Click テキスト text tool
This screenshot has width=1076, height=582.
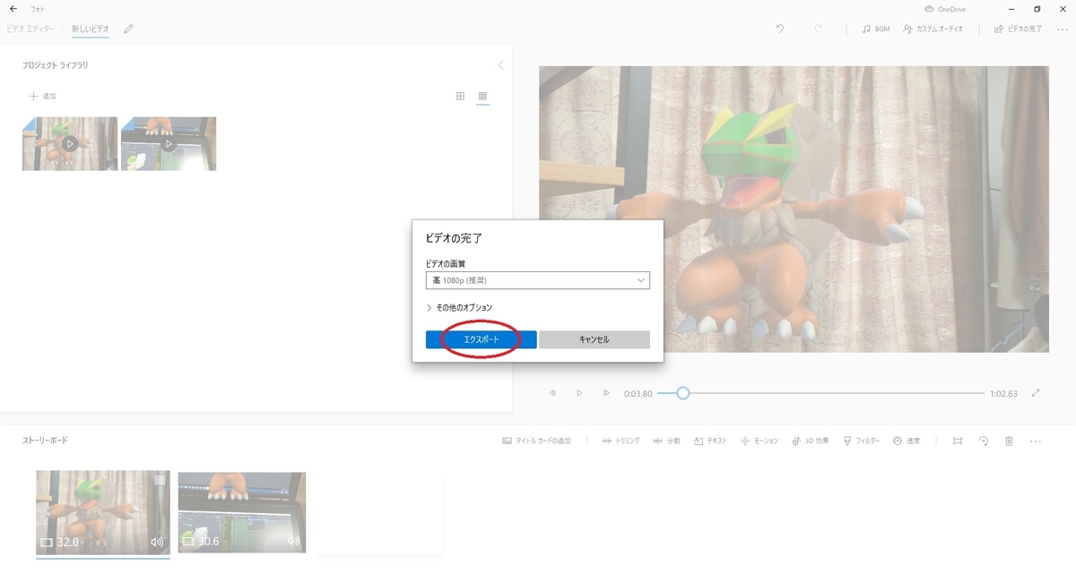711,441
